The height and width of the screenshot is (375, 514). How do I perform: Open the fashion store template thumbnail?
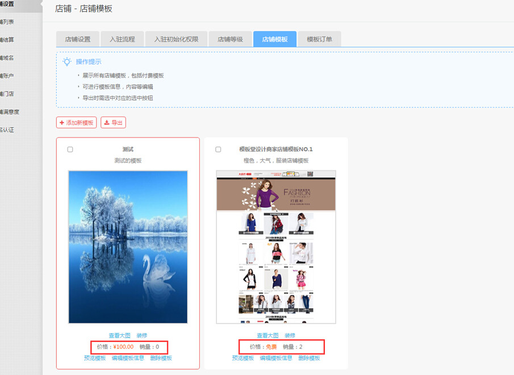(276, 247)
